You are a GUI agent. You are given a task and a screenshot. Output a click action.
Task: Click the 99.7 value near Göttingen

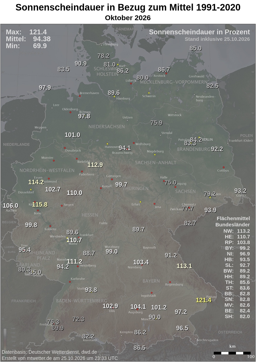coord(121,185)
